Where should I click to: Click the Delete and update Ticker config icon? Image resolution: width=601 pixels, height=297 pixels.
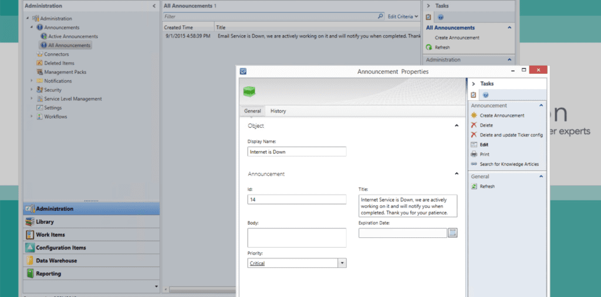tap(474, 135)
